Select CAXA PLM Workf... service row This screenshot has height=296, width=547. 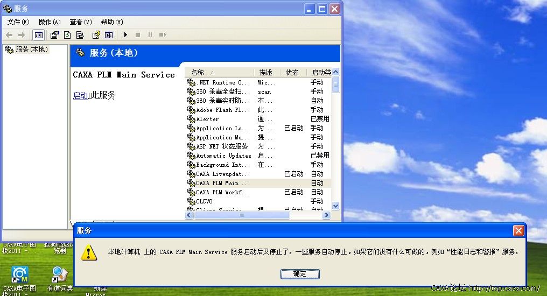point(258,192)
